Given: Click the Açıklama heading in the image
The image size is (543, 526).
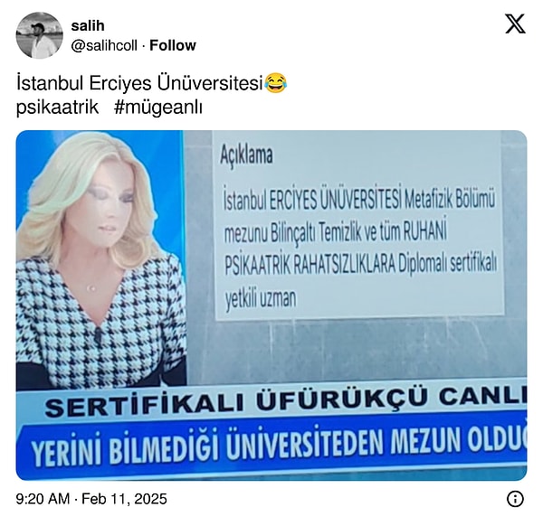Looking at the screenshot, I should click(246, 155).
